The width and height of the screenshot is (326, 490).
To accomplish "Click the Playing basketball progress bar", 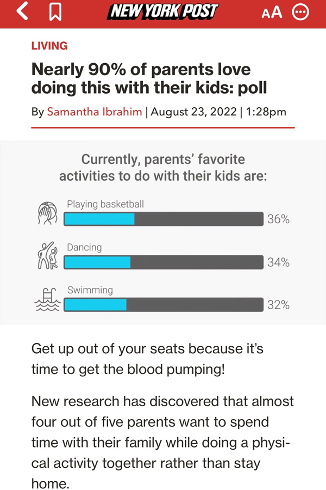I will pyautogui.click(x=163, y=219).
